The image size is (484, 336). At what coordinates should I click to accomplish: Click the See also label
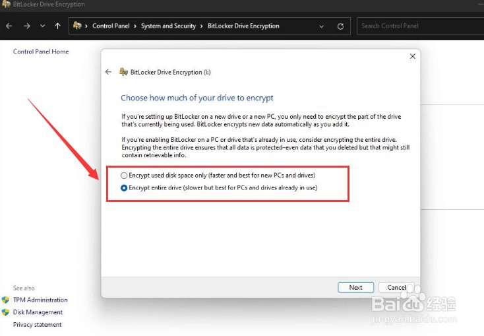[24, 288]
